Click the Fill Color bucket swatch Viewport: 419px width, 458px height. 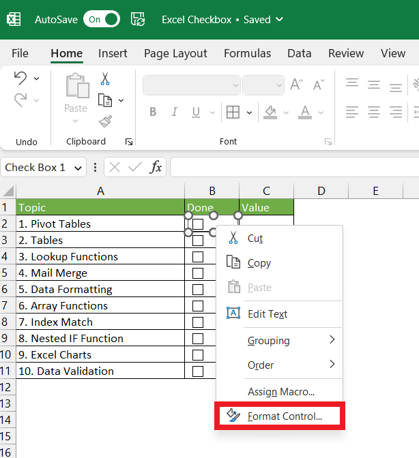tap(270, 112)
